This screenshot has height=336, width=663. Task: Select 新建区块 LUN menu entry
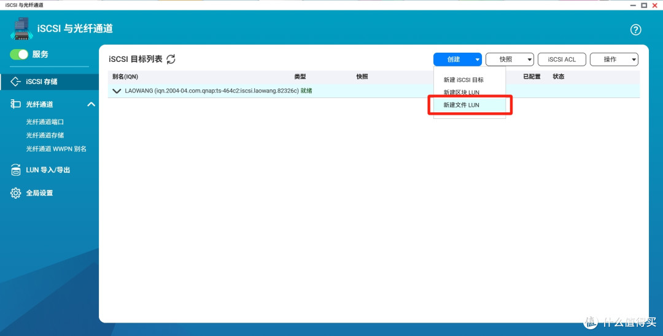[x=461, y=93]
